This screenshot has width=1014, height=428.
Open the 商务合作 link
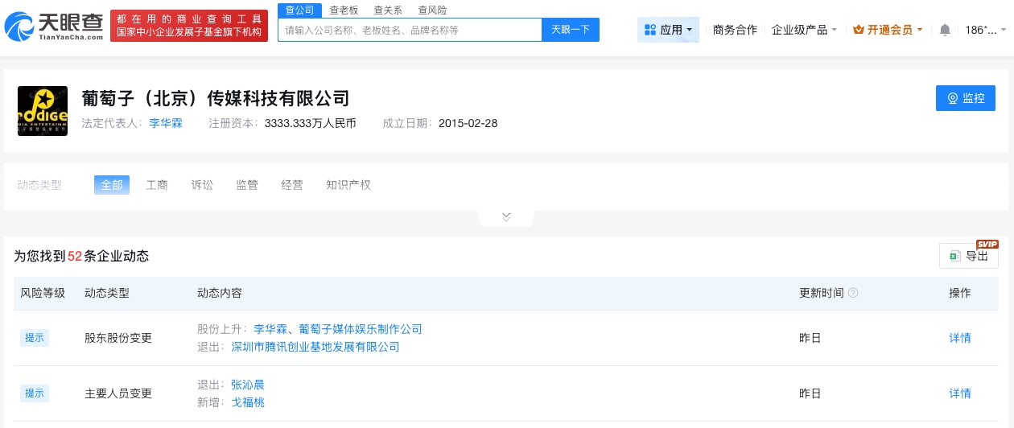pyautogui.click(x=735, y=30)
